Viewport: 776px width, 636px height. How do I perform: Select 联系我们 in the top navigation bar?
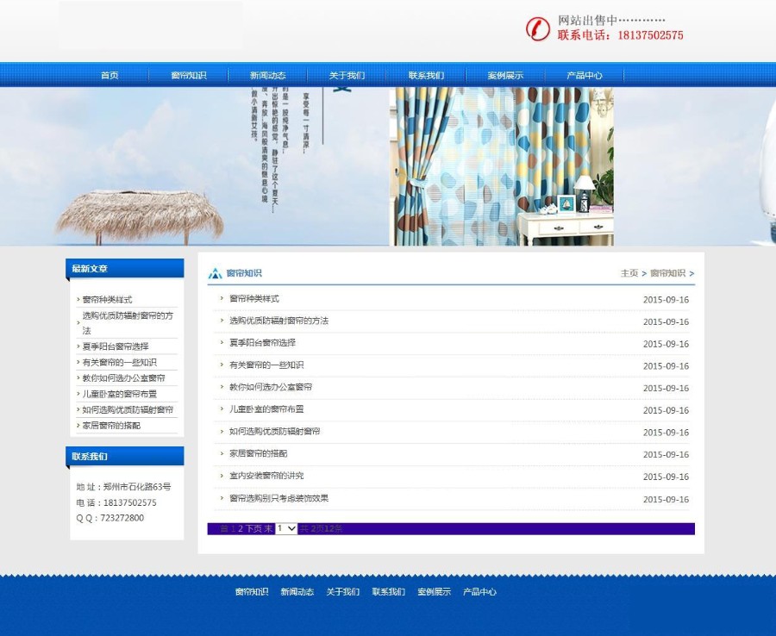[x=426, y=75]
